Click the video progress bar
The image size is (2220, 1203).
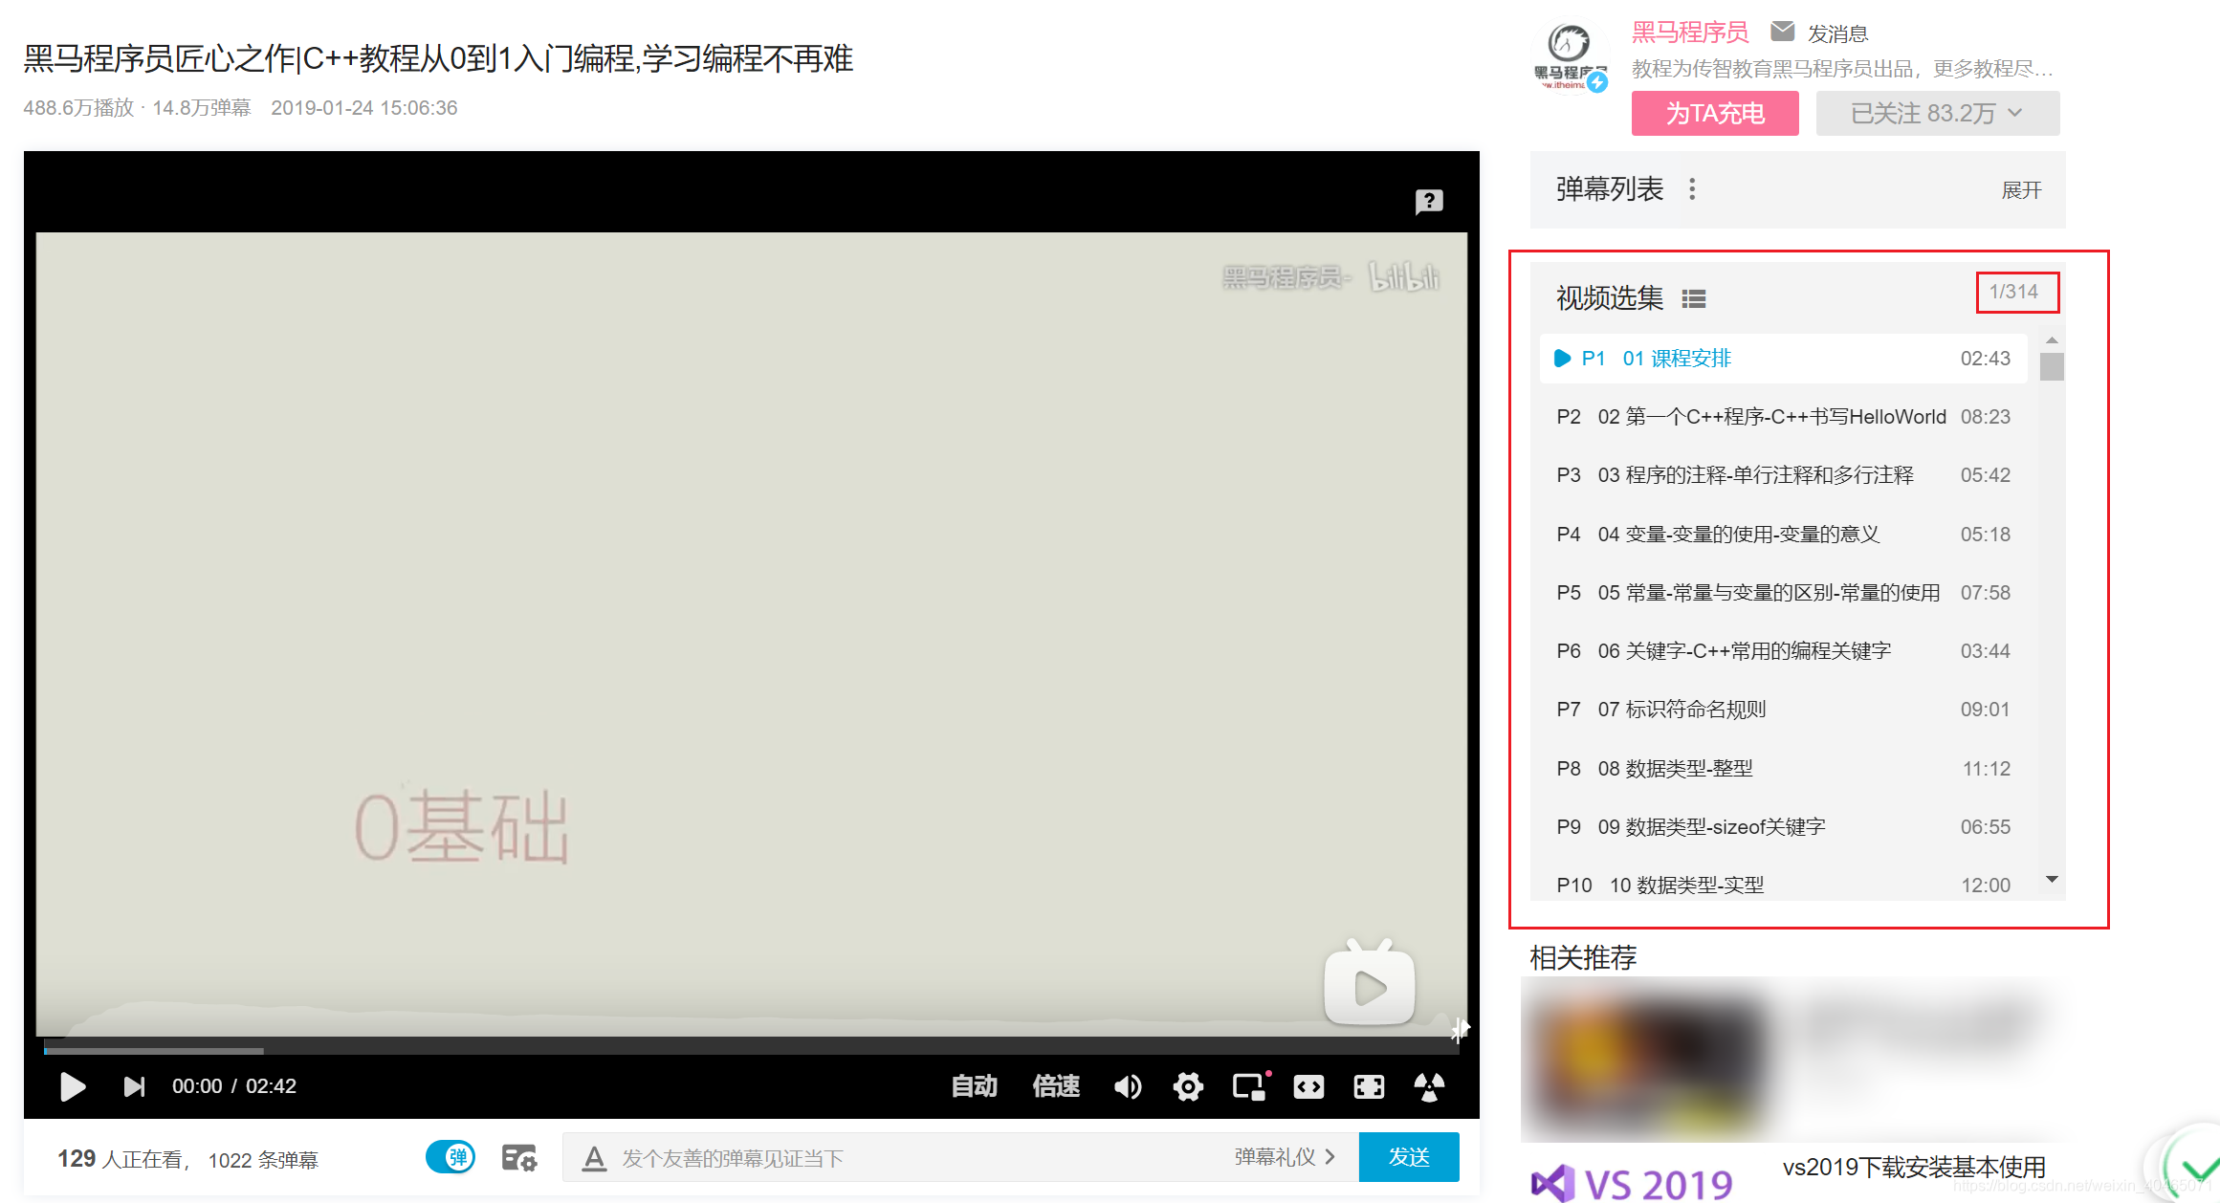coord(751,1050)
